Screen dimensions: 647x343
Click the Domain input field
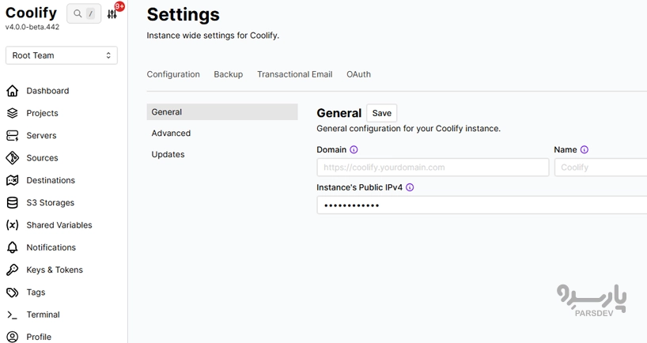pyautogui.click(x=432, y=168)
